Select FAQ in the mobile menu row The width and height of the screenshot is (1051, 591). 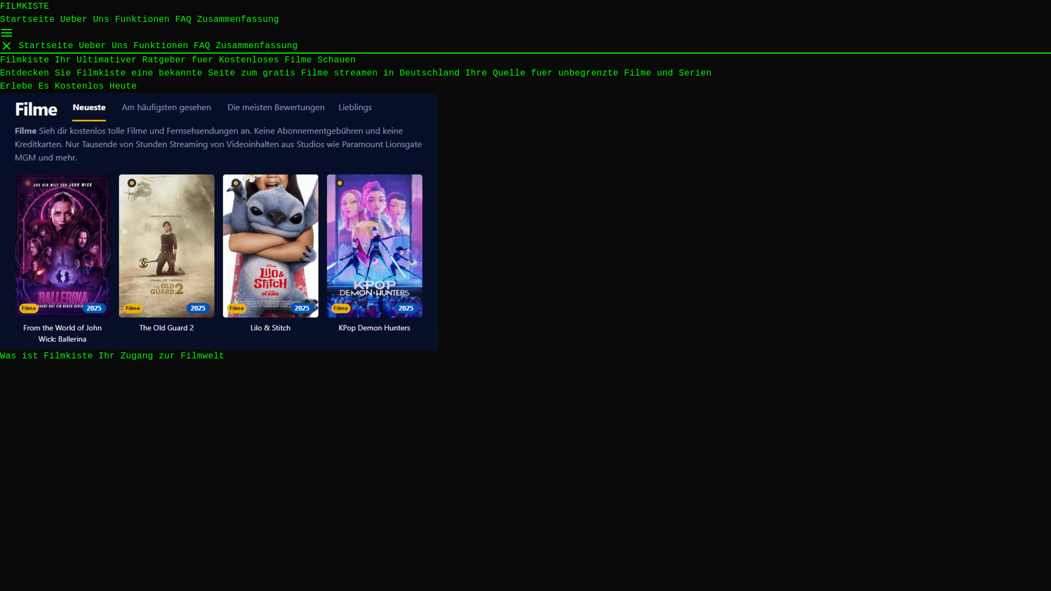point(202,46)
